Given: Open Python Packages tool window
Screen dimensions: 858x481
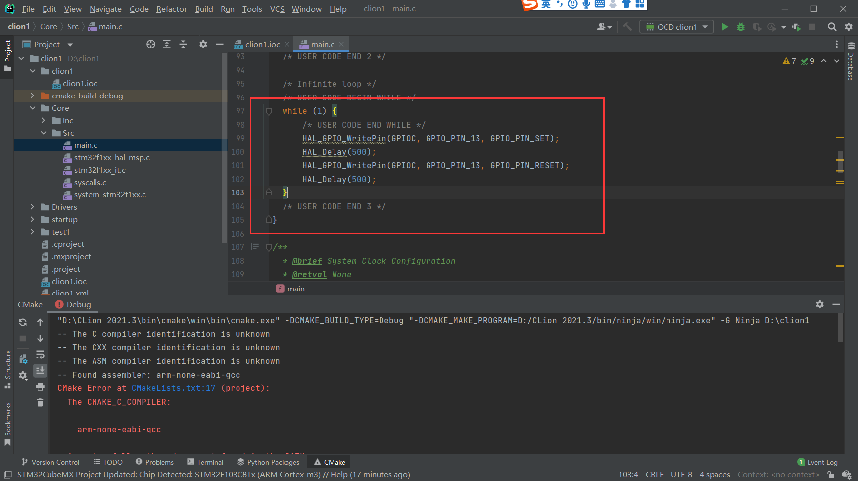Looking at the screenshot, I should point(268,462).
